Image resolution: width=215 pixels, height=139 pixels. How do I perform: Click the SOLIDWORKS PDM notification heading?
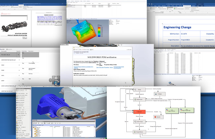point(102,57)
